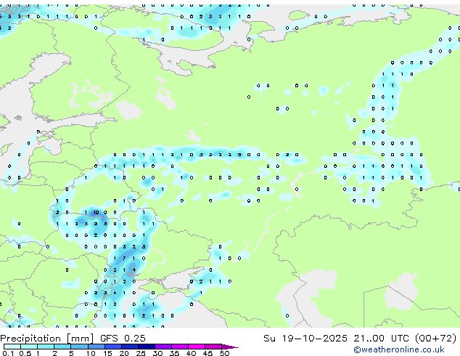Click the 30–35 mm purple legend swatch
The width and height of the screenshot is (460, 356).
tap(163, 347)
